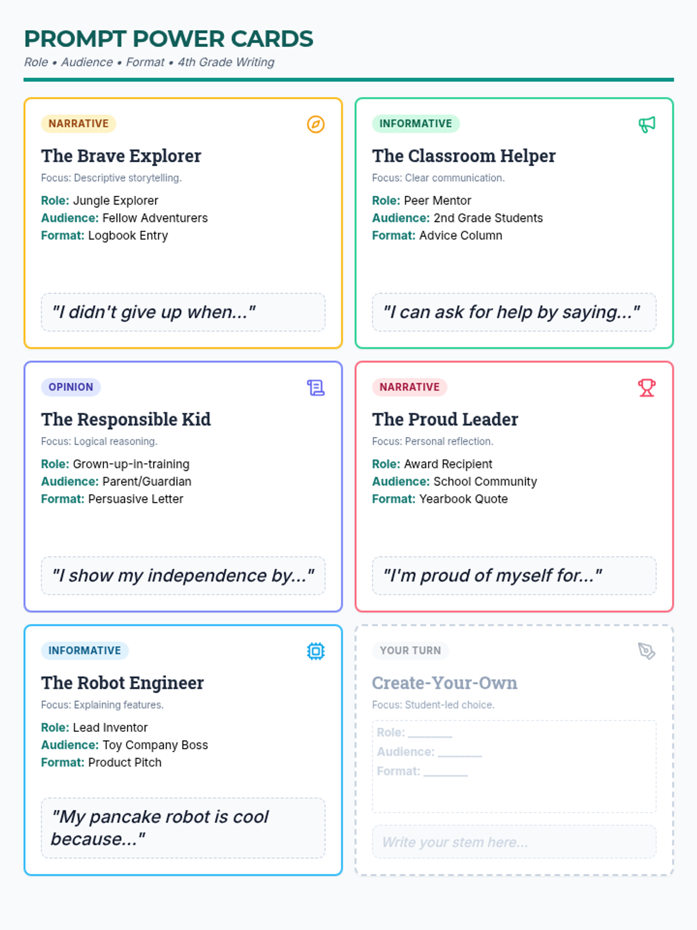The image size is (697, 930).
Task: Click the megaphone icon on Classroom Helper card
Action: click(x=647, y=124)
